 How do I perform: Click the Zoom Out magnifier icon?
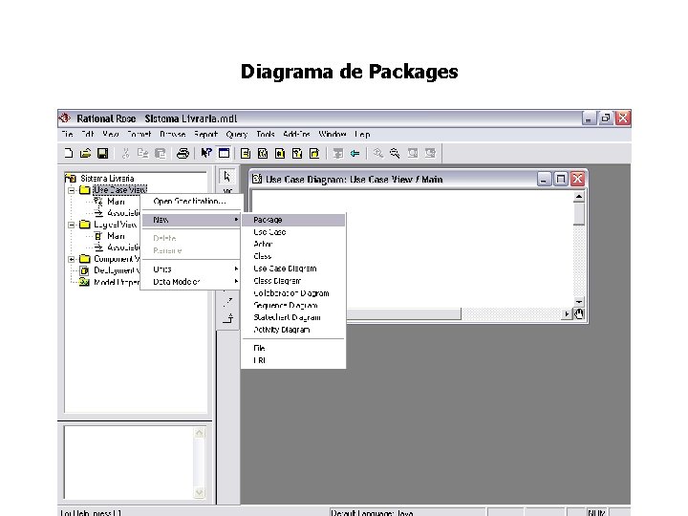(x=395, y=153)
